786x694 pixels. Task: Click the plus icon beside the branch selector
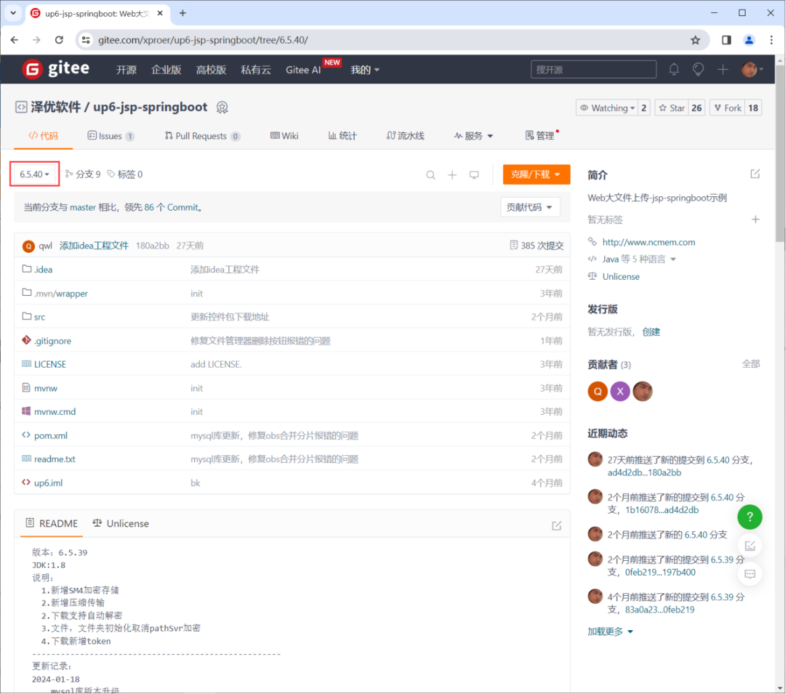[x=452, y=174]
